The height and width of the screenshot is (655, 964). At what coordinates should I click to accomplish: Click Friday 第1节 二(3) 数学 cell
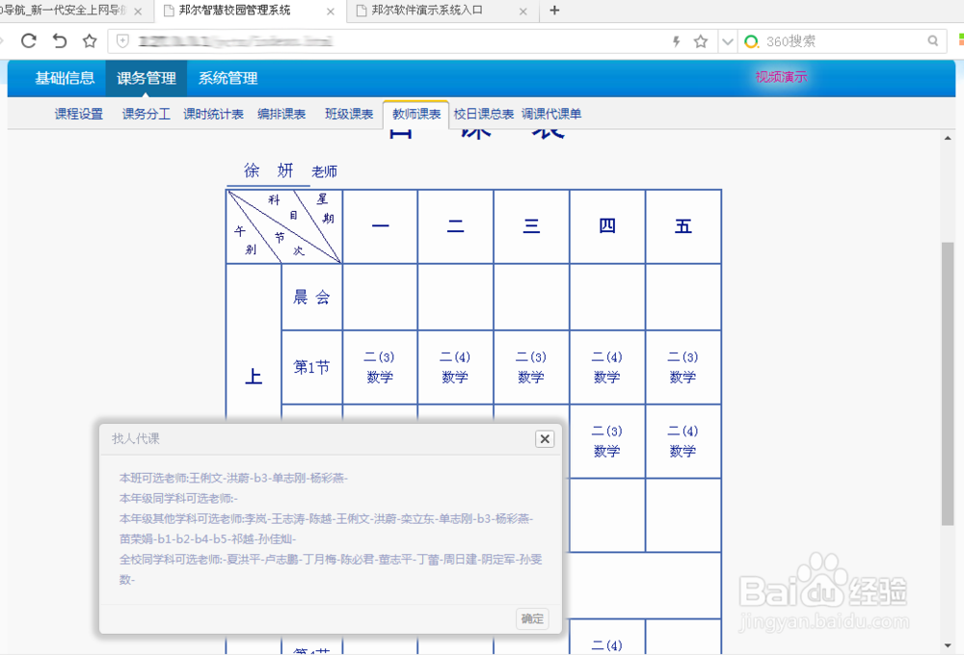(x=683, y=367)
